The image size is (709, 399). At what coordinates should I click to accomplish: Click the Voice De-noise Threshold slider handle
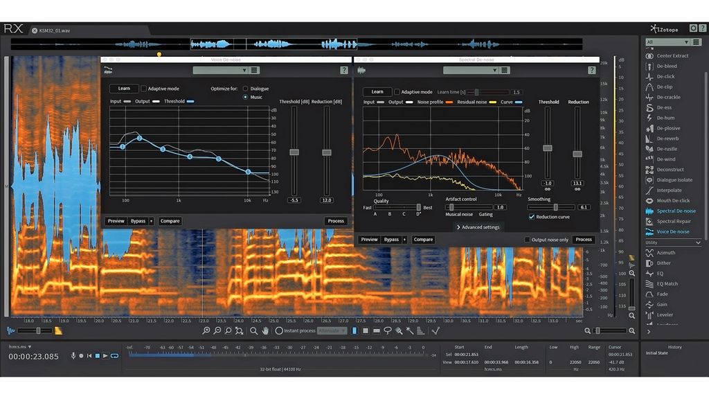click(294, 152)
